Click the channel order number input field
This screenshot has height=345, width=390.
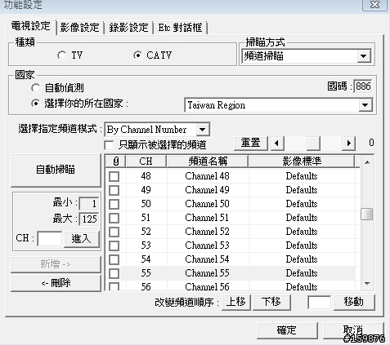click(x=320, y=303)
